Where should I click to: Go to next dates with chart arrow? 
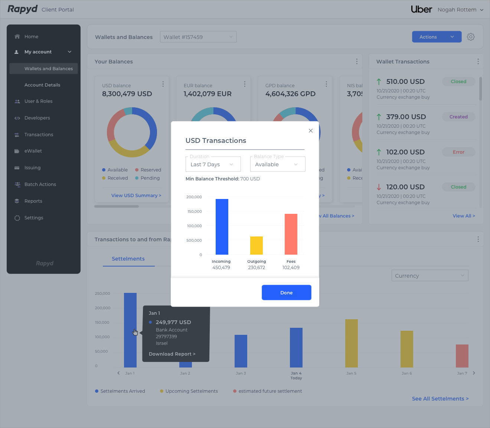tap(474, 373)
